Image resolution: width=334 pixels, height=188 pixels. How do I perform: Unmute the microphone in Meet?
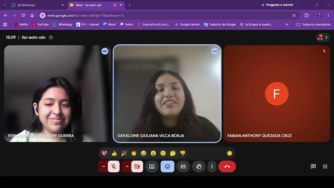(114, 167)
